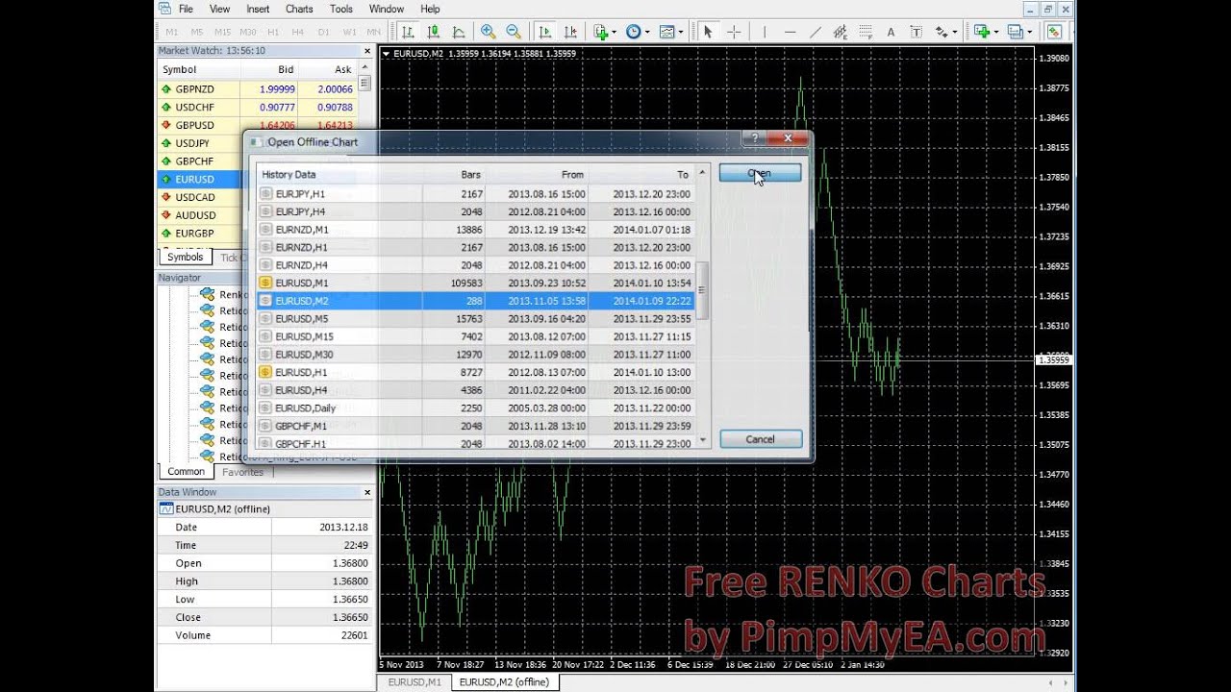Select the standard Cursor tool
Screen dimensions: 1231x692
[708, 32]
